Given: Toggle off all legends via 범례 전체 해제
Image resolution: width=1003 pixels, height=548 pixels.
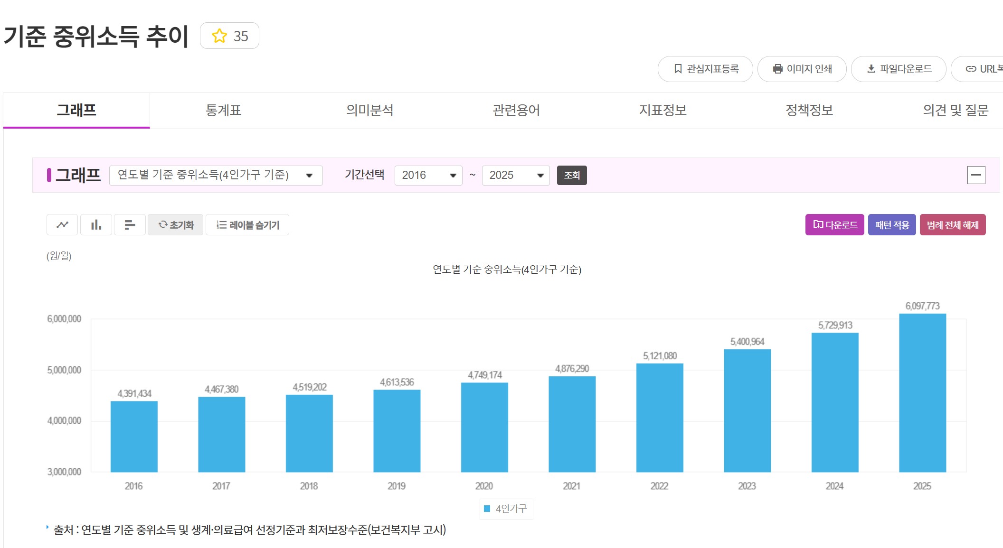Looking at the screenshot, I should (953, 224).
